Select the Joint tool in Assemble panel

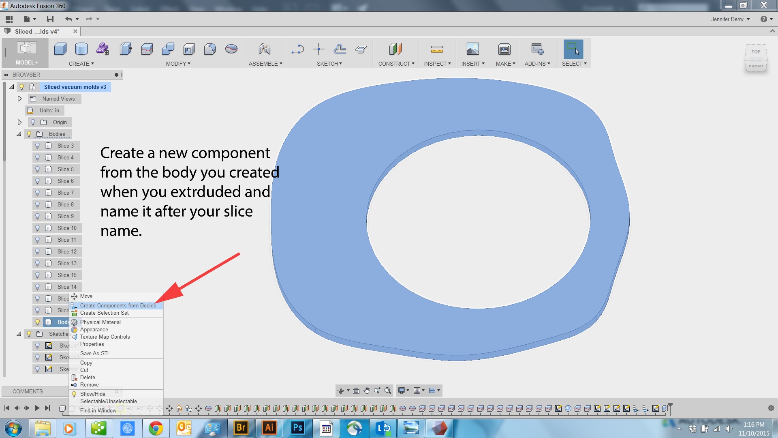(x=265, y=49)
